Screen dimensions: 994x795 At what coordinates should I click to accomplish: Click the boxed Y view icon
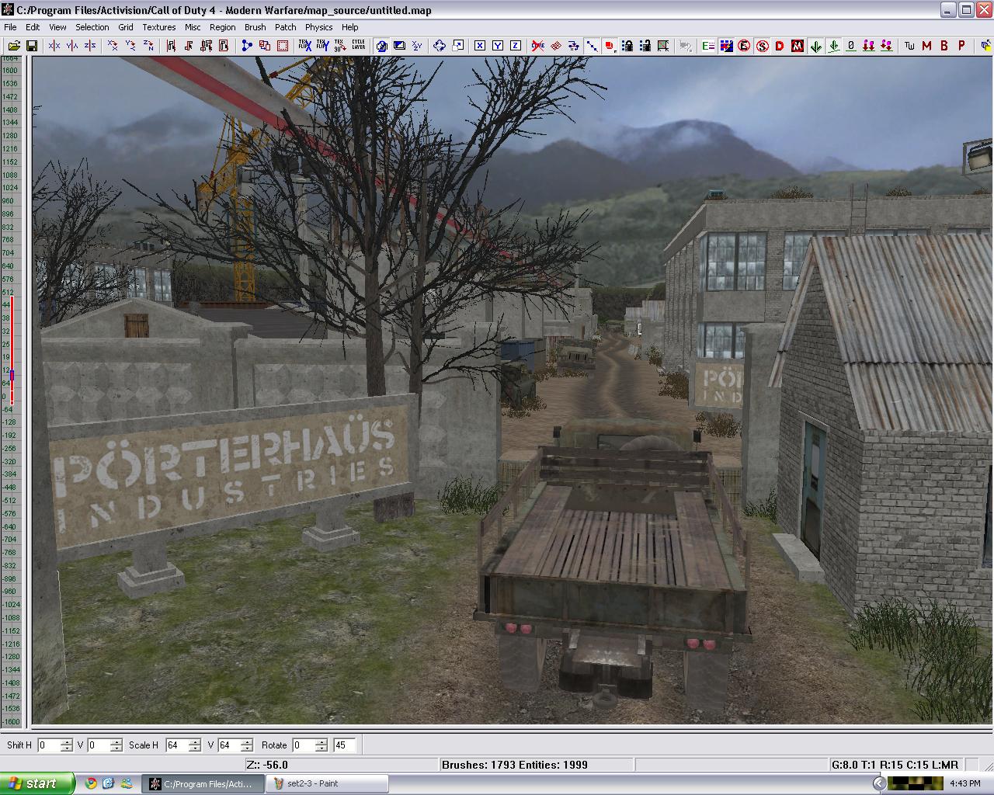click(x=498, y=46)
